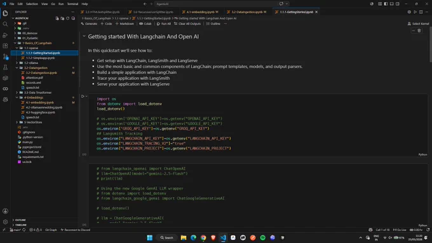The image size is (432, 243).
Task: Close the 1.1.1-GettingStarted.ipynb tab
Action: tap(316, 12)
